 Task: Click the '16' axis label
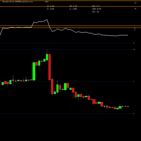pos(135,9)
